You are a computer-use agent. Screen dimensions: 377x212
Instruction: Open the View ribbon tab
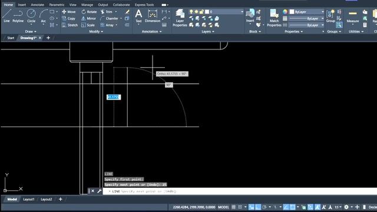tap(73, 5)
